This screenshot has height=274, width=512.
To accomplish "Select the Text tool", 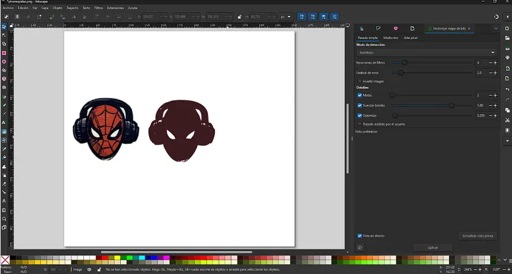I will click(x=4, y=123).
